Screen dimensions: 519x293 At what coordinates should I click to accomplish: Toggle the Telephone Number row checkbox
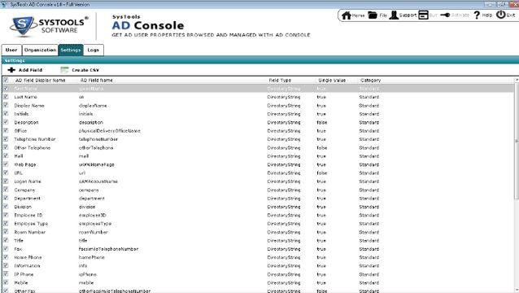pyautogui.click(x=6, y=139)
